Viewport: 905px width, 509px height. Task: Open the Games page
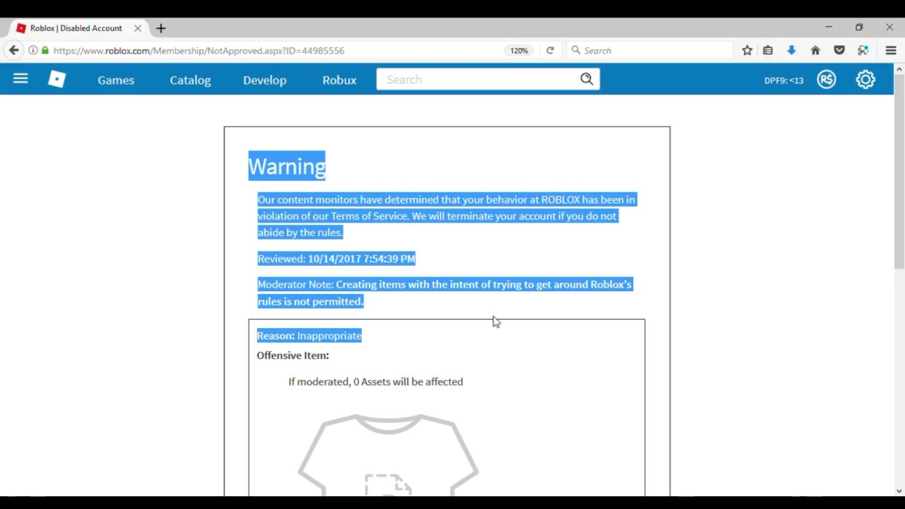[116, 80]
